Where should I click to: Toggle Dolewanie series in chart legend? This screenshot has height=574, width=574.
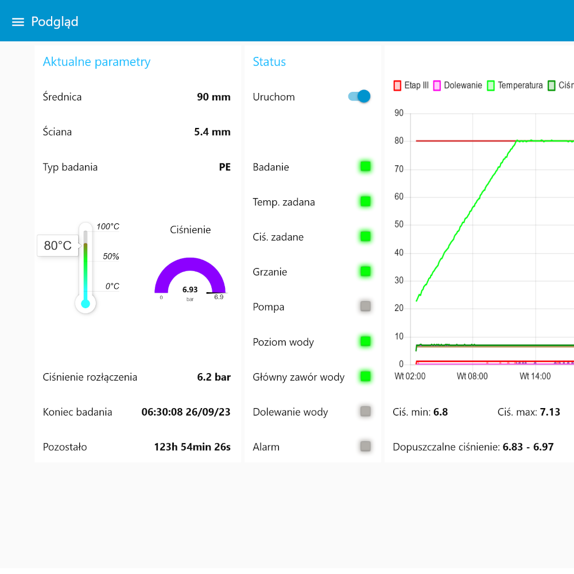tap(457, 86)
